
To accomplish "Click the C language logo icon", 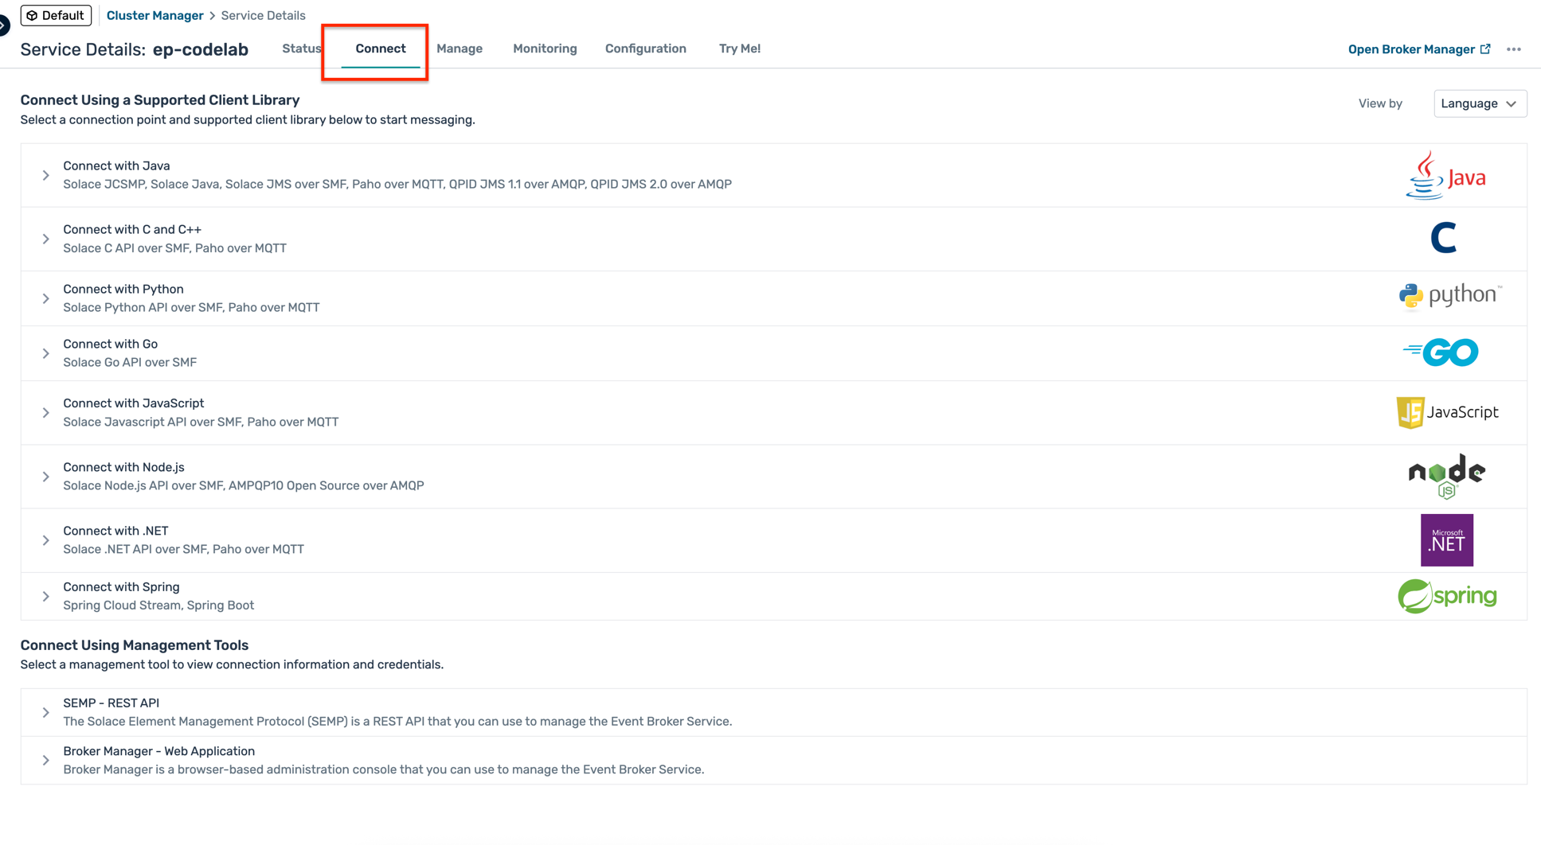I will point(1443,238).
